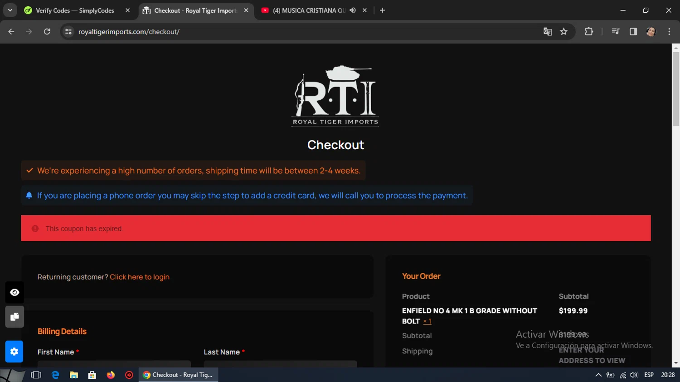Click the phone order payment notice

247,196
